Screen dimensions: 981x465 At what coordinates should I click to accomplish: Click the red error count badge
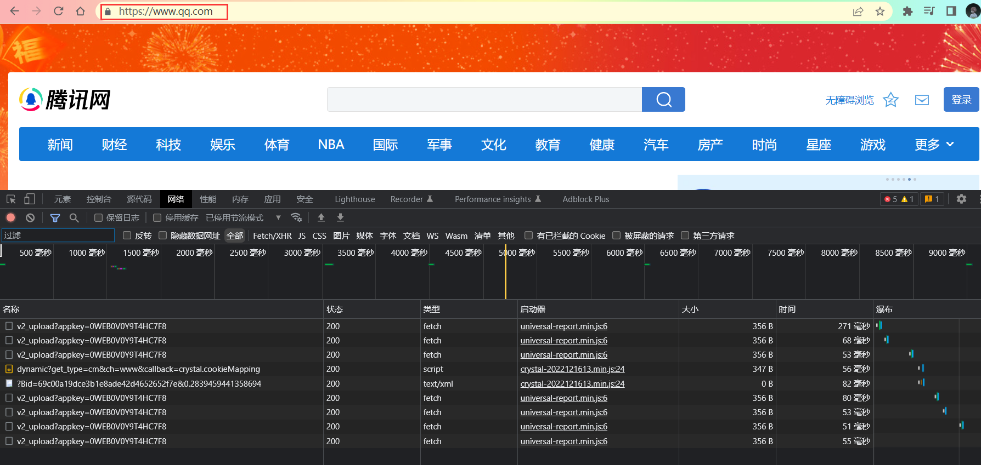pos(890,199)
